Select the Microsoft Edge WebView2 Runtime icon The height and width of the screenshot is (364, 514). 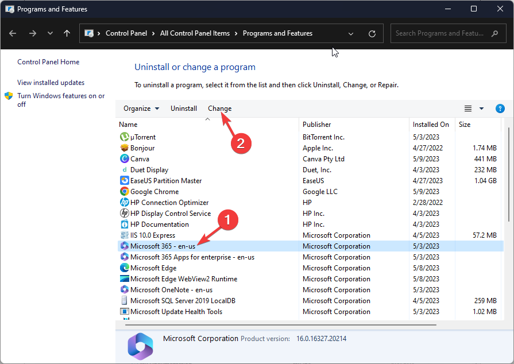tap(124, 279)
